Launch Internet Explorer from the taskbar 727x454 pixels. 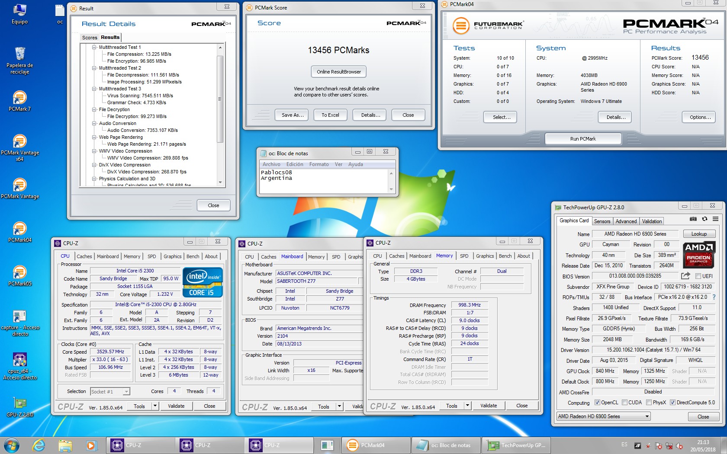pos(39,445)
